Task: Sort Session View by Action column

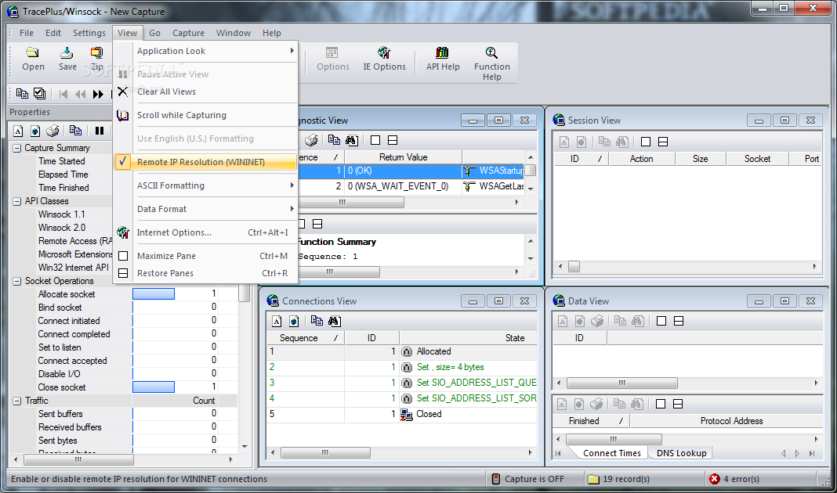Action: click(x=642, y=159)
